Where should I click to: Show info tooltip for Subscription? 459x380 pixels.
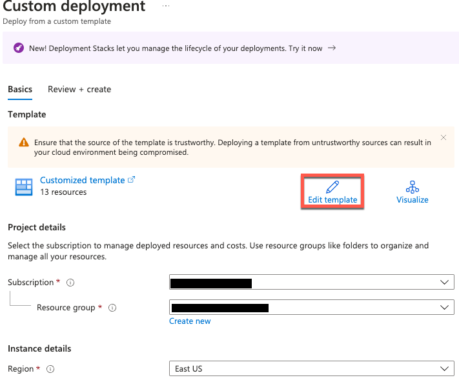(70, 283)
